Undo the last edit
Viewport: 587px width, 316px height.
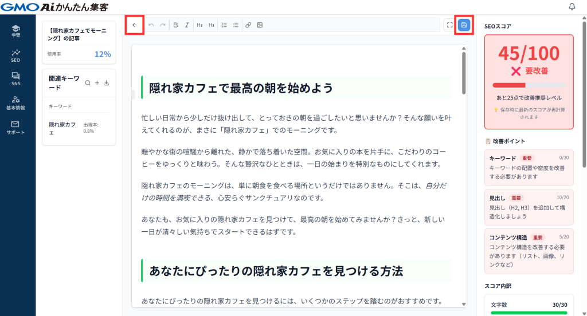click(151, 25)
